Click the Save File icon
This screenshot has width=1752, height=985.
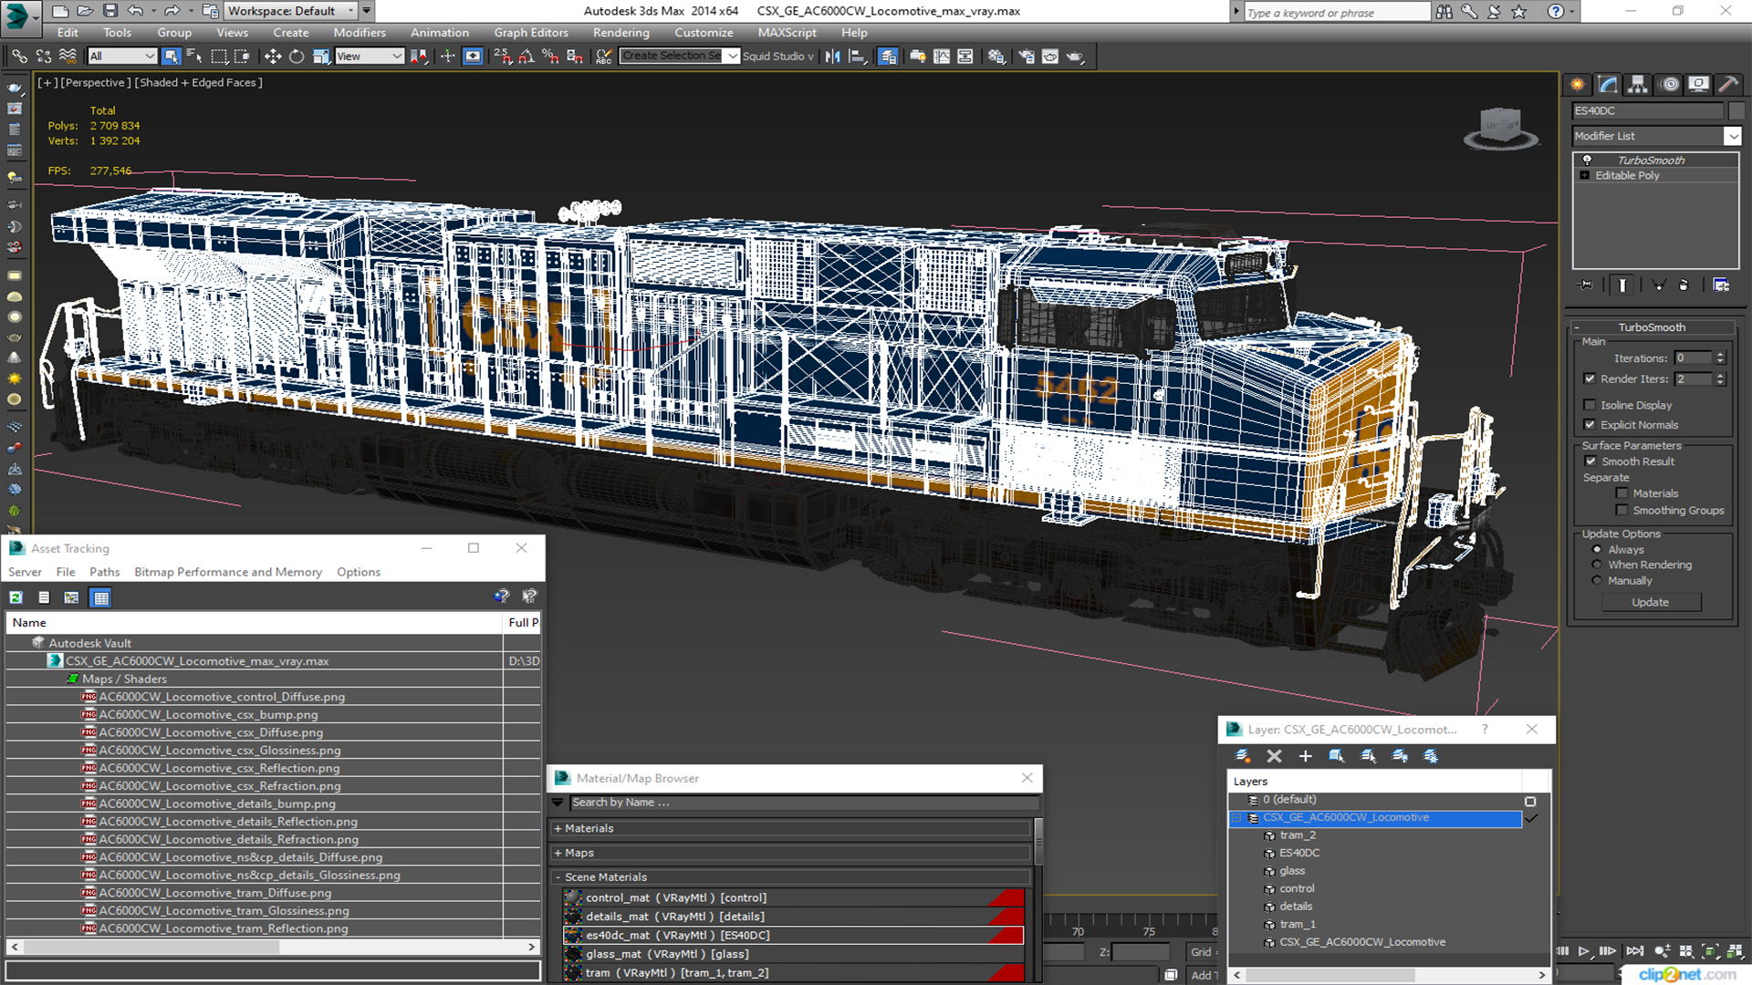[x=110, y=11]
